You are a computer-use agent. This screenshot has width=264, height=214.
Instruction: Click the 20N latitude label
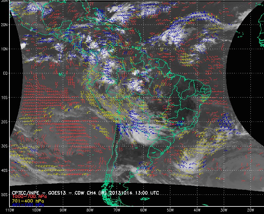point(4,25)
